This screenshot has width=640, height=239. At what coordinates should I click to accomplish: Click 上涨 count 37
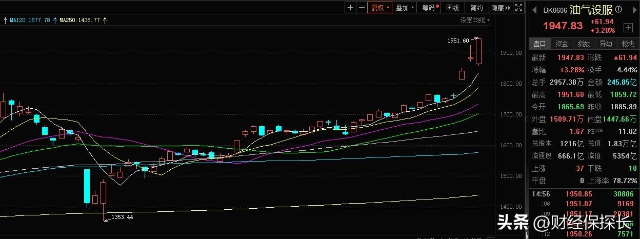[x=580, y=168]
